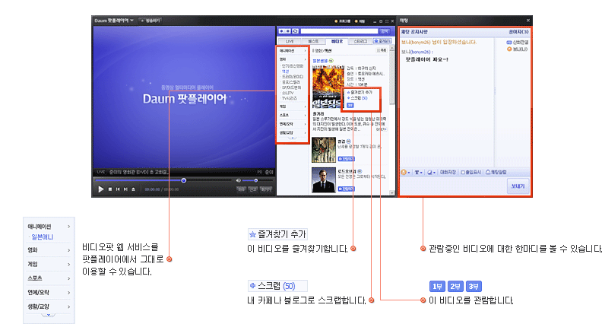
Task: Expand the 생활/교양 category in player sidebar
Action: [293, 132]
